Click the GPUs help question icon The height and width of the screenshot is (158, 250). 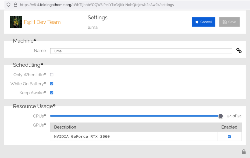pyautogui.click(x=45, y=124)
